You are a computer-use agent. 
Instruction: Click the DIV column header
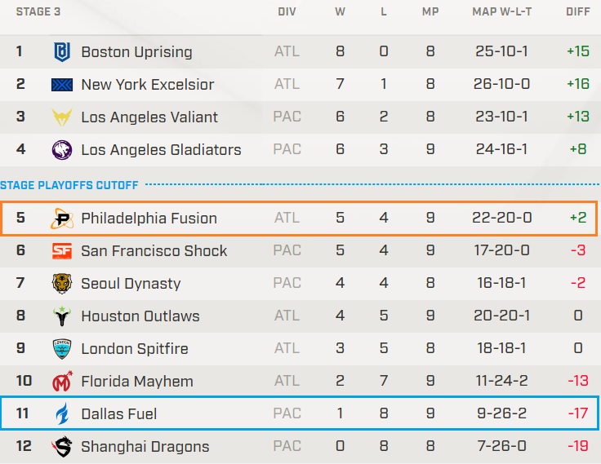tap(287, 12)
